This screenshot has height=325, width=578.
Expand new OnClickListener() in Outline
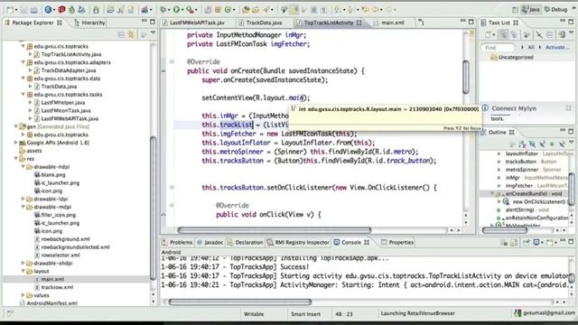tap(499, 201)
